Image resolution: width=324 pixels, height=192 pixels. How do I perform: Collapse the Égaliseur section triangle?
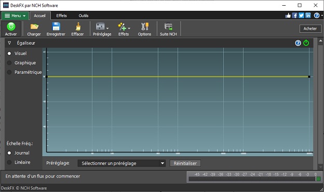pos(9,43)
